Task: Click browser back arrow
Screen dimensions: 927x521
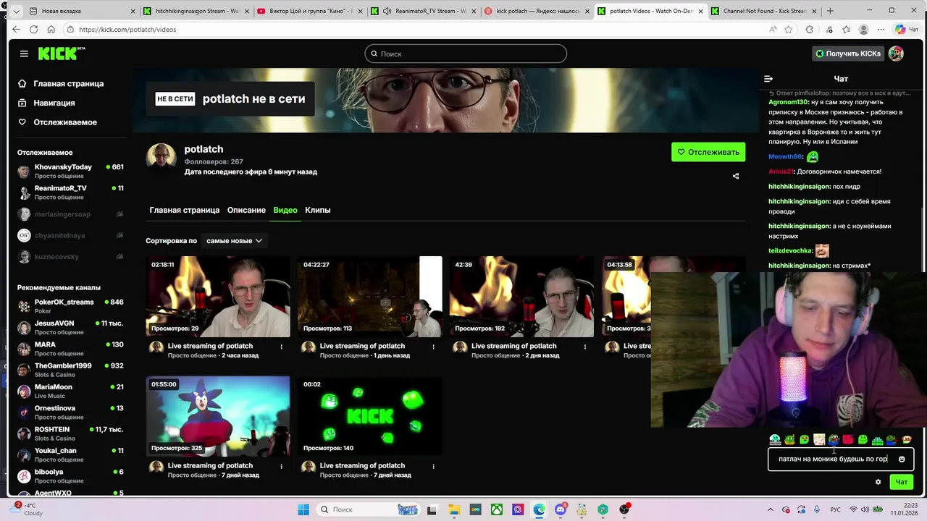Action: click(x=17, y=30)
